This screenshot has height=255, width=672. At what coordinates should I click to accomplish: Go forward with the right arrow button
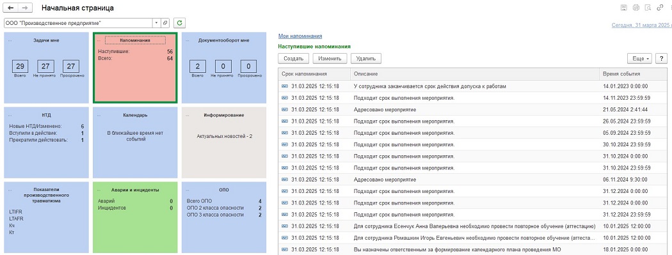[26, 8]
